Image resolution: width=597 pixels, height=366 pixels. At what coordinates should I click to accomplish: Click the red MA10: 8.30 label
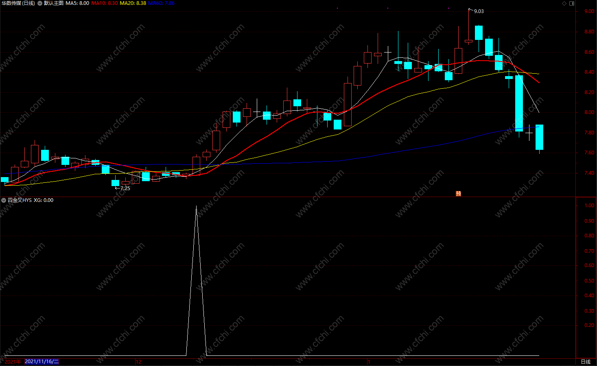pos(105,3)
